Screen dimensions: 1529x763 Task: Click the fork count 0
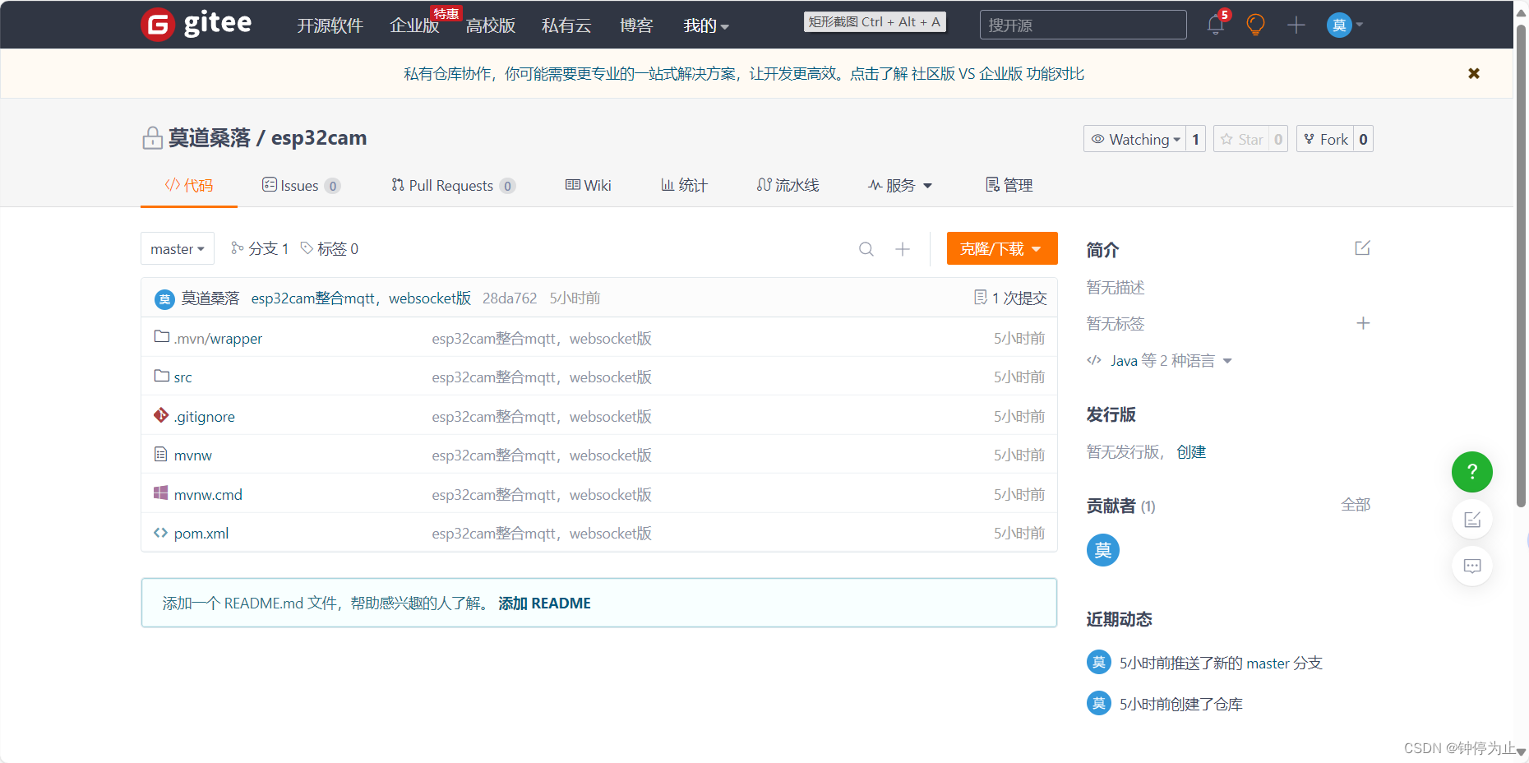click(1364, 139)
